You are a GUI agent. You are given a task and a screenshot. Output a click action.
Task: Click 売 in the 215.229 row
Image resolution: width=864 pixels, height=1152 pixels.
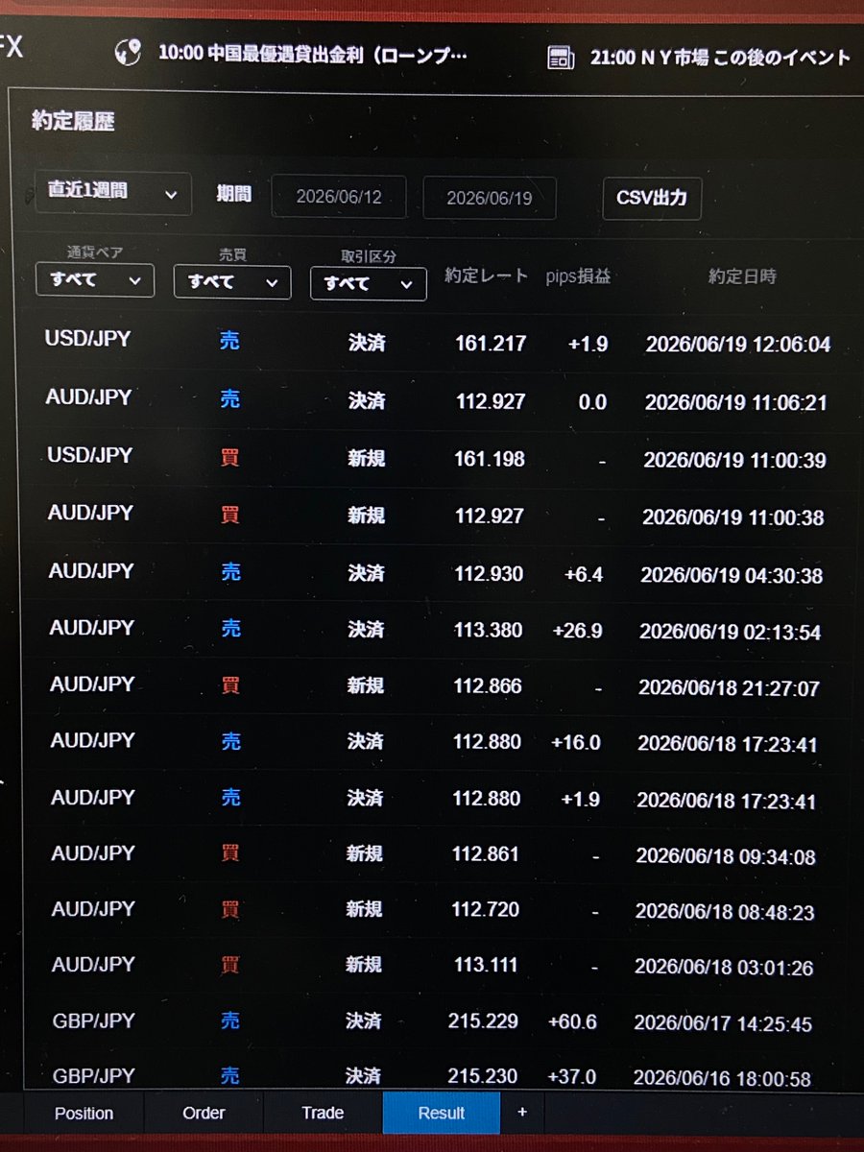click(229, 1020)
